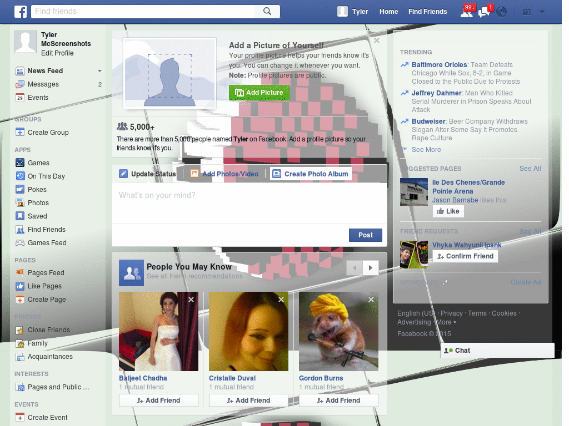
Task: Open Saved bookmark icon
Action: tap(20, 216)
